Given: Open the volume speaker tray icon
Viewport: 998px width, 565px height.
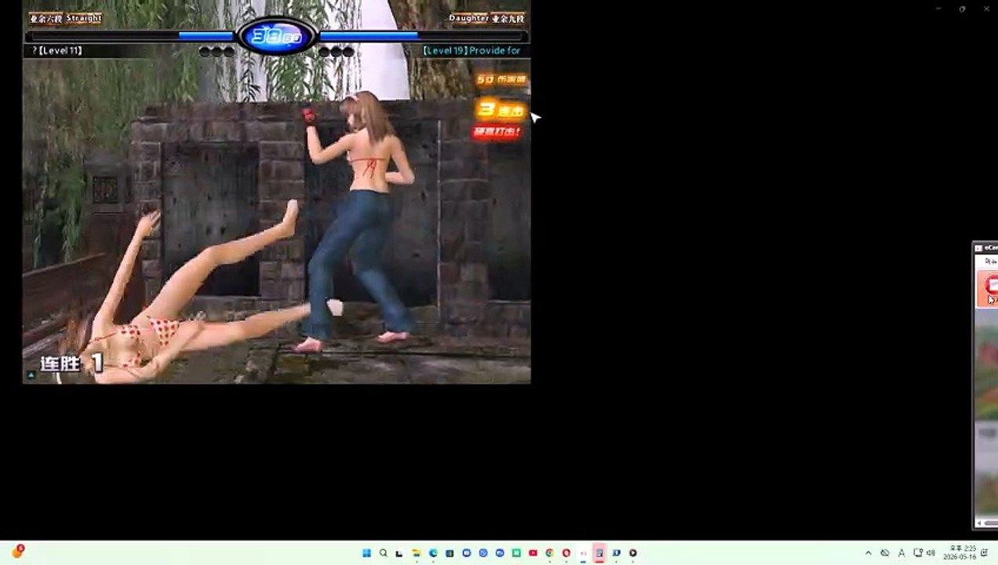Looking at the screenshot, I should click(931, 553).
